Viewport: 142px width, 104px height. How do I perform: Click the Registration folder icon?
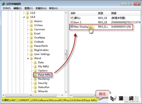31,50
